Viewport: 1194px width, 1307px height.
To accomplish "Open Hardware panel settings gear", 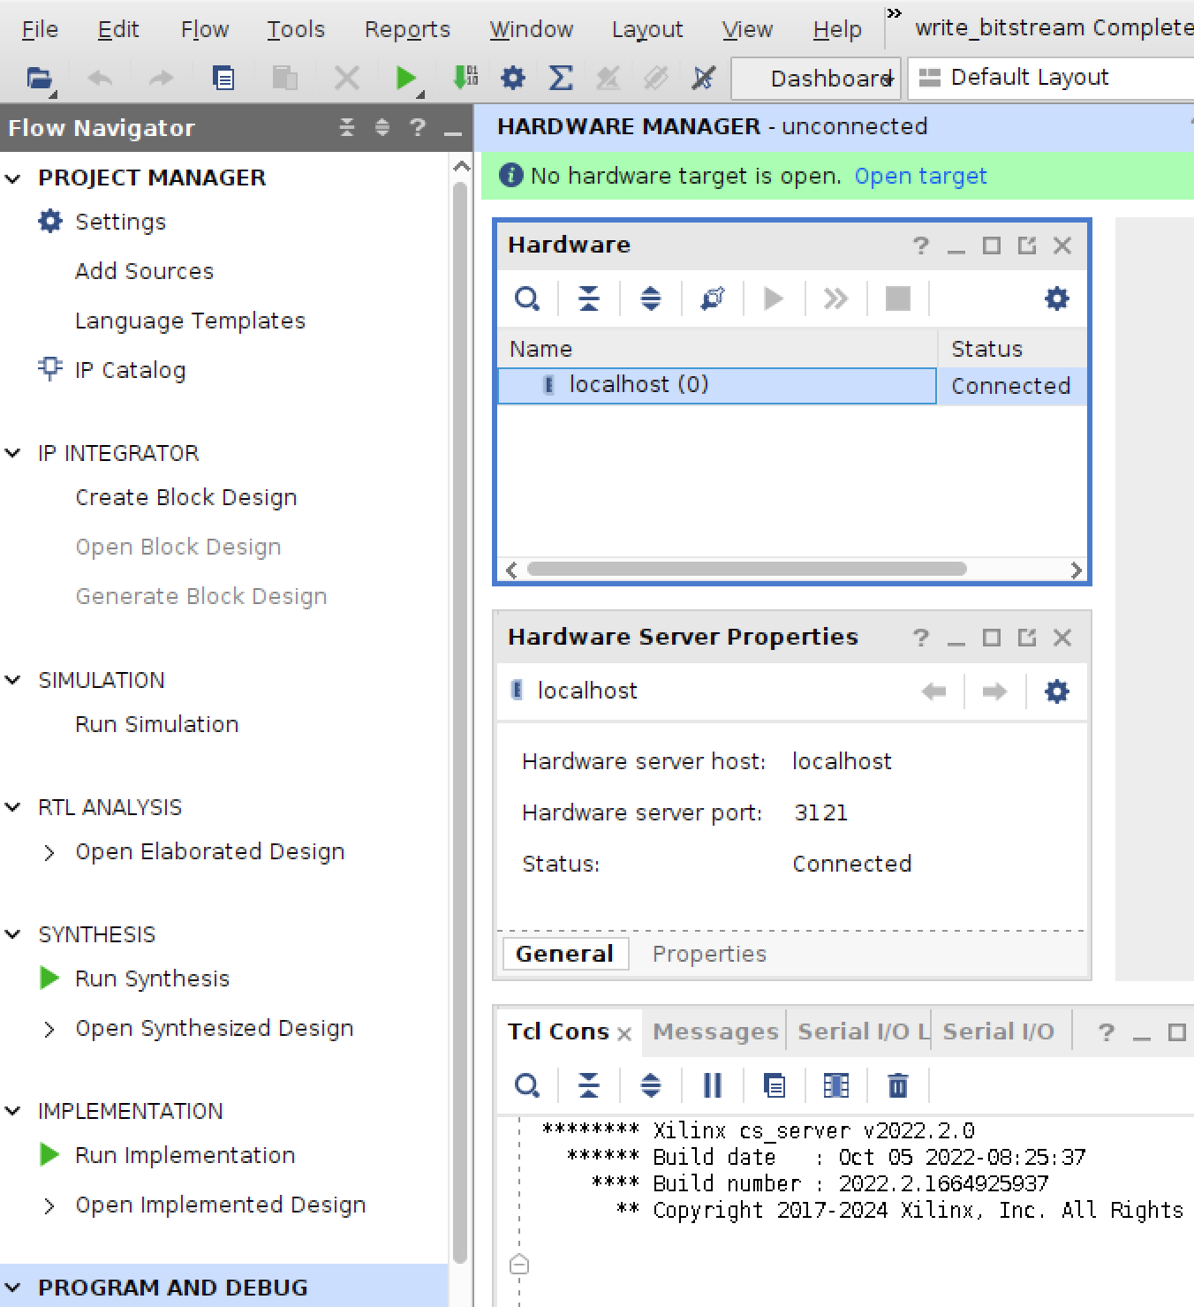I will tap(1057, 298).
